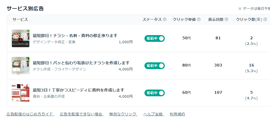The height and width of the screenshot is (121, 270).
Task: Open 無効なクリック help link
Action: (x=123, y=114)
